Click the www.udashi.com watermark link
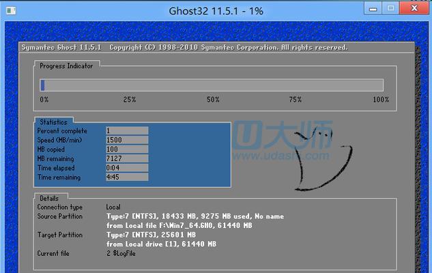 (x=281, y=156)
